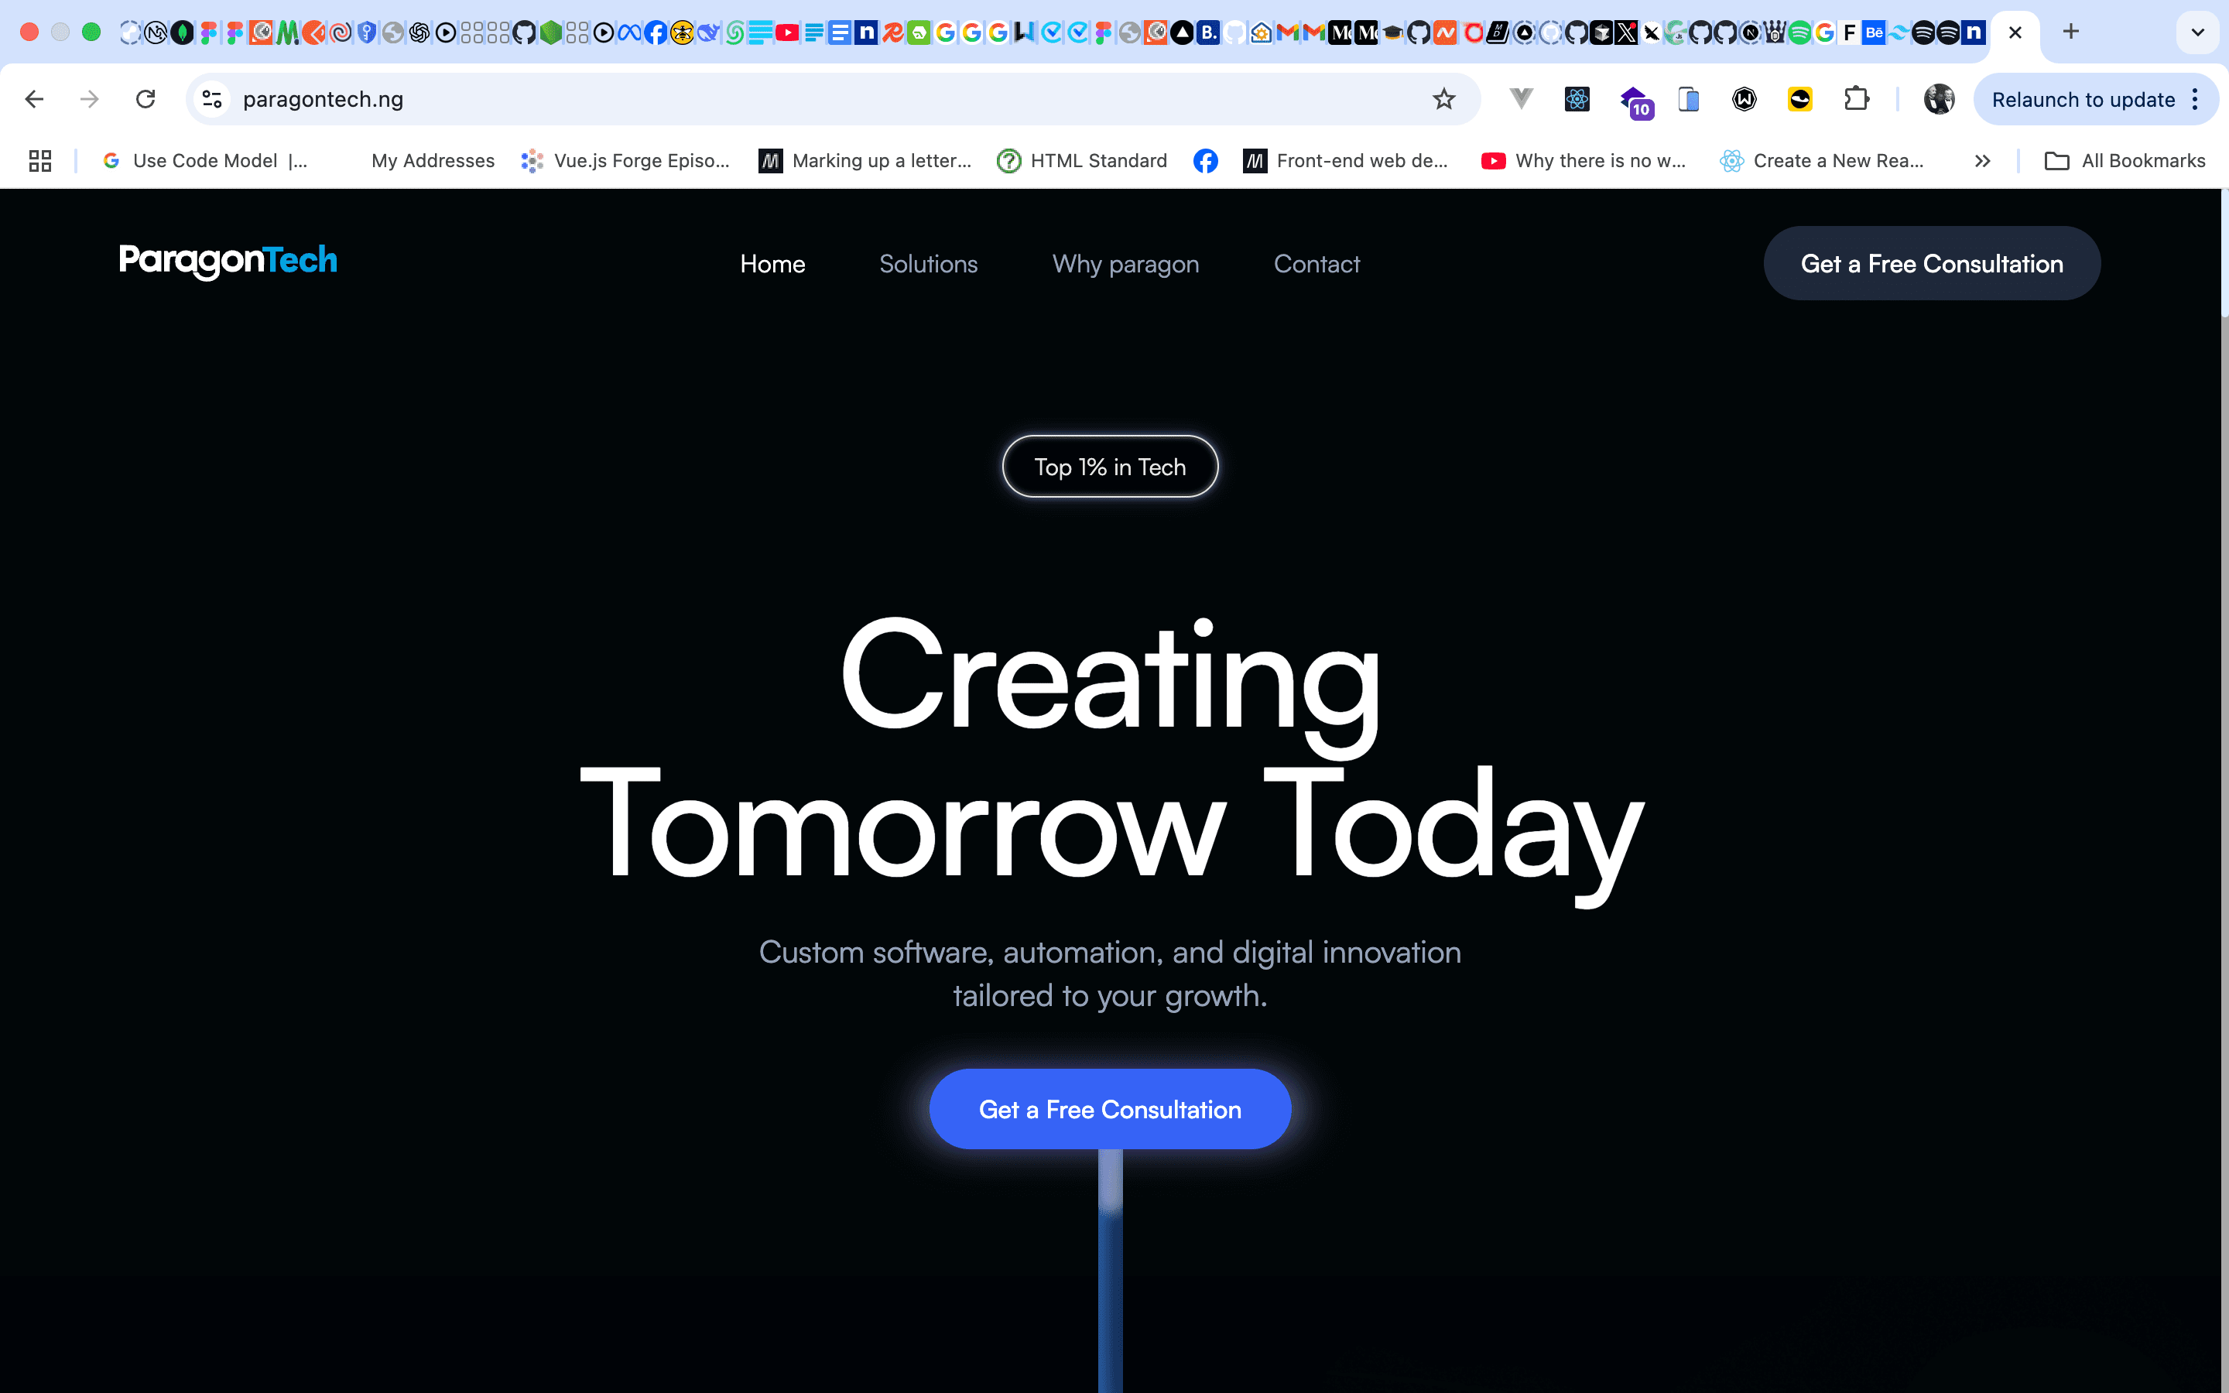Viewport: 2229px width, 1393px height.
Task: Go back with the back arrow
Action: (34, 100)
